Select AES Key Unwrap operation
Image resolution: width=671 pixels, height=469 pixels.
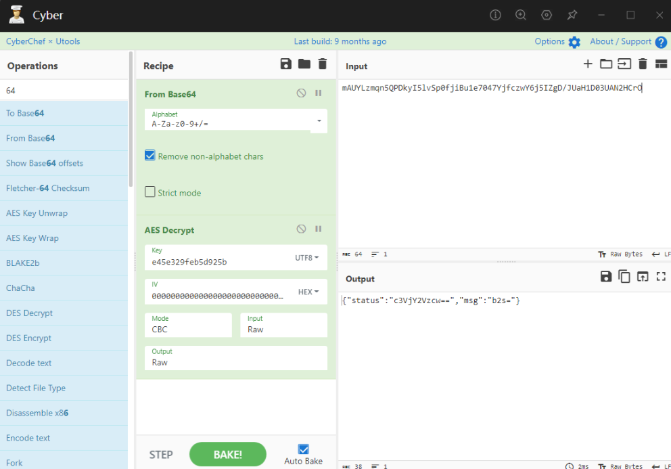click(64, 213)
